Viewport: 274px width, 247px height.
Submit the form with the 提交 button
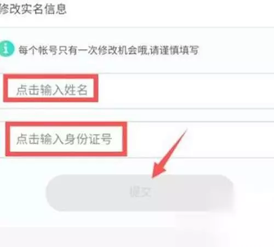140,193
